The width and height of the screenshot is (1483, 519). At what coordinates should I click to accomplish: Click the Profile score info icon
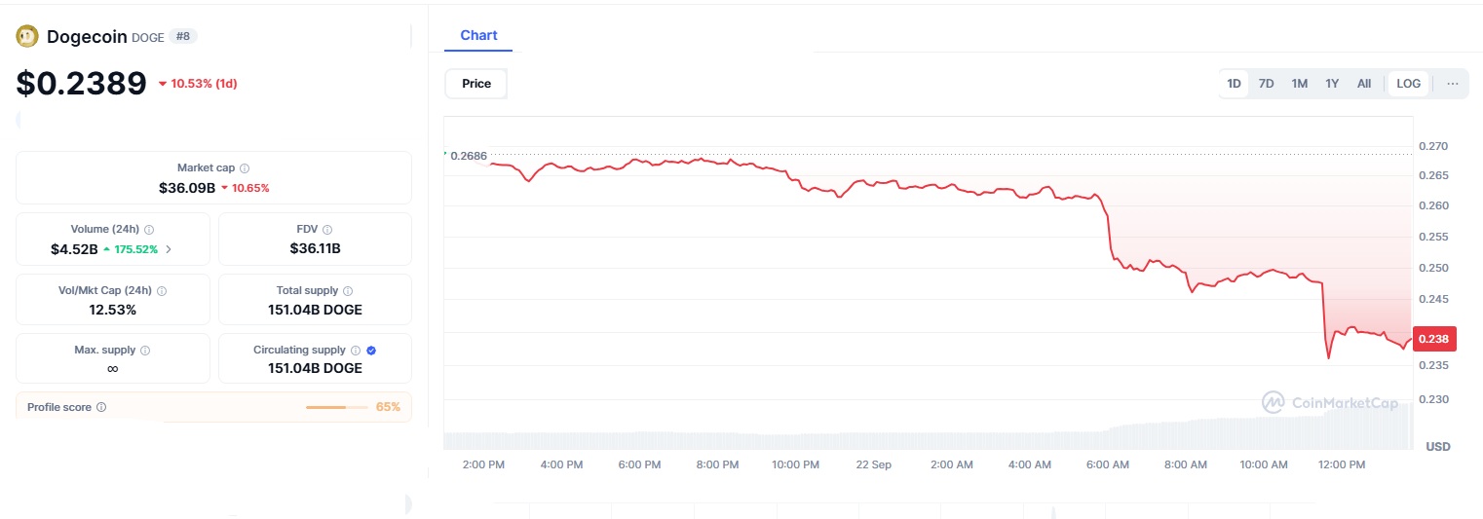tap(101, 407)
